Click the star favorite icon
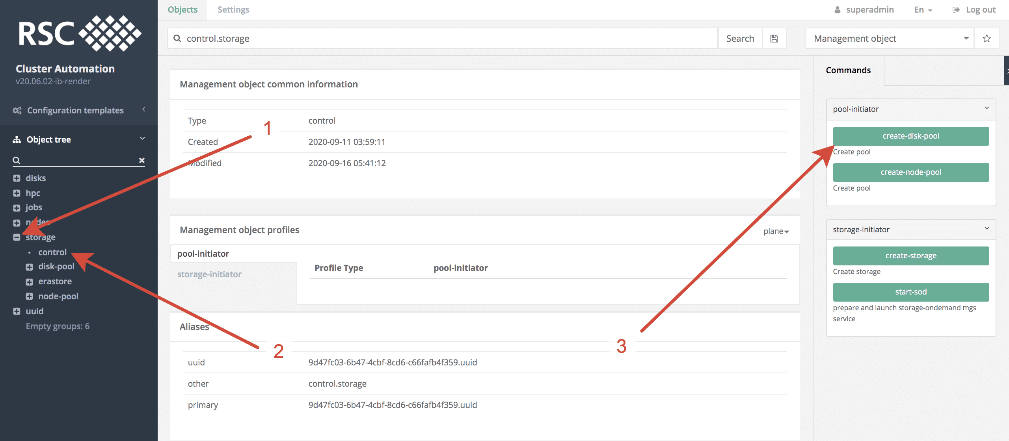This screenshot has height=441, width=1009. pos(987,39)
